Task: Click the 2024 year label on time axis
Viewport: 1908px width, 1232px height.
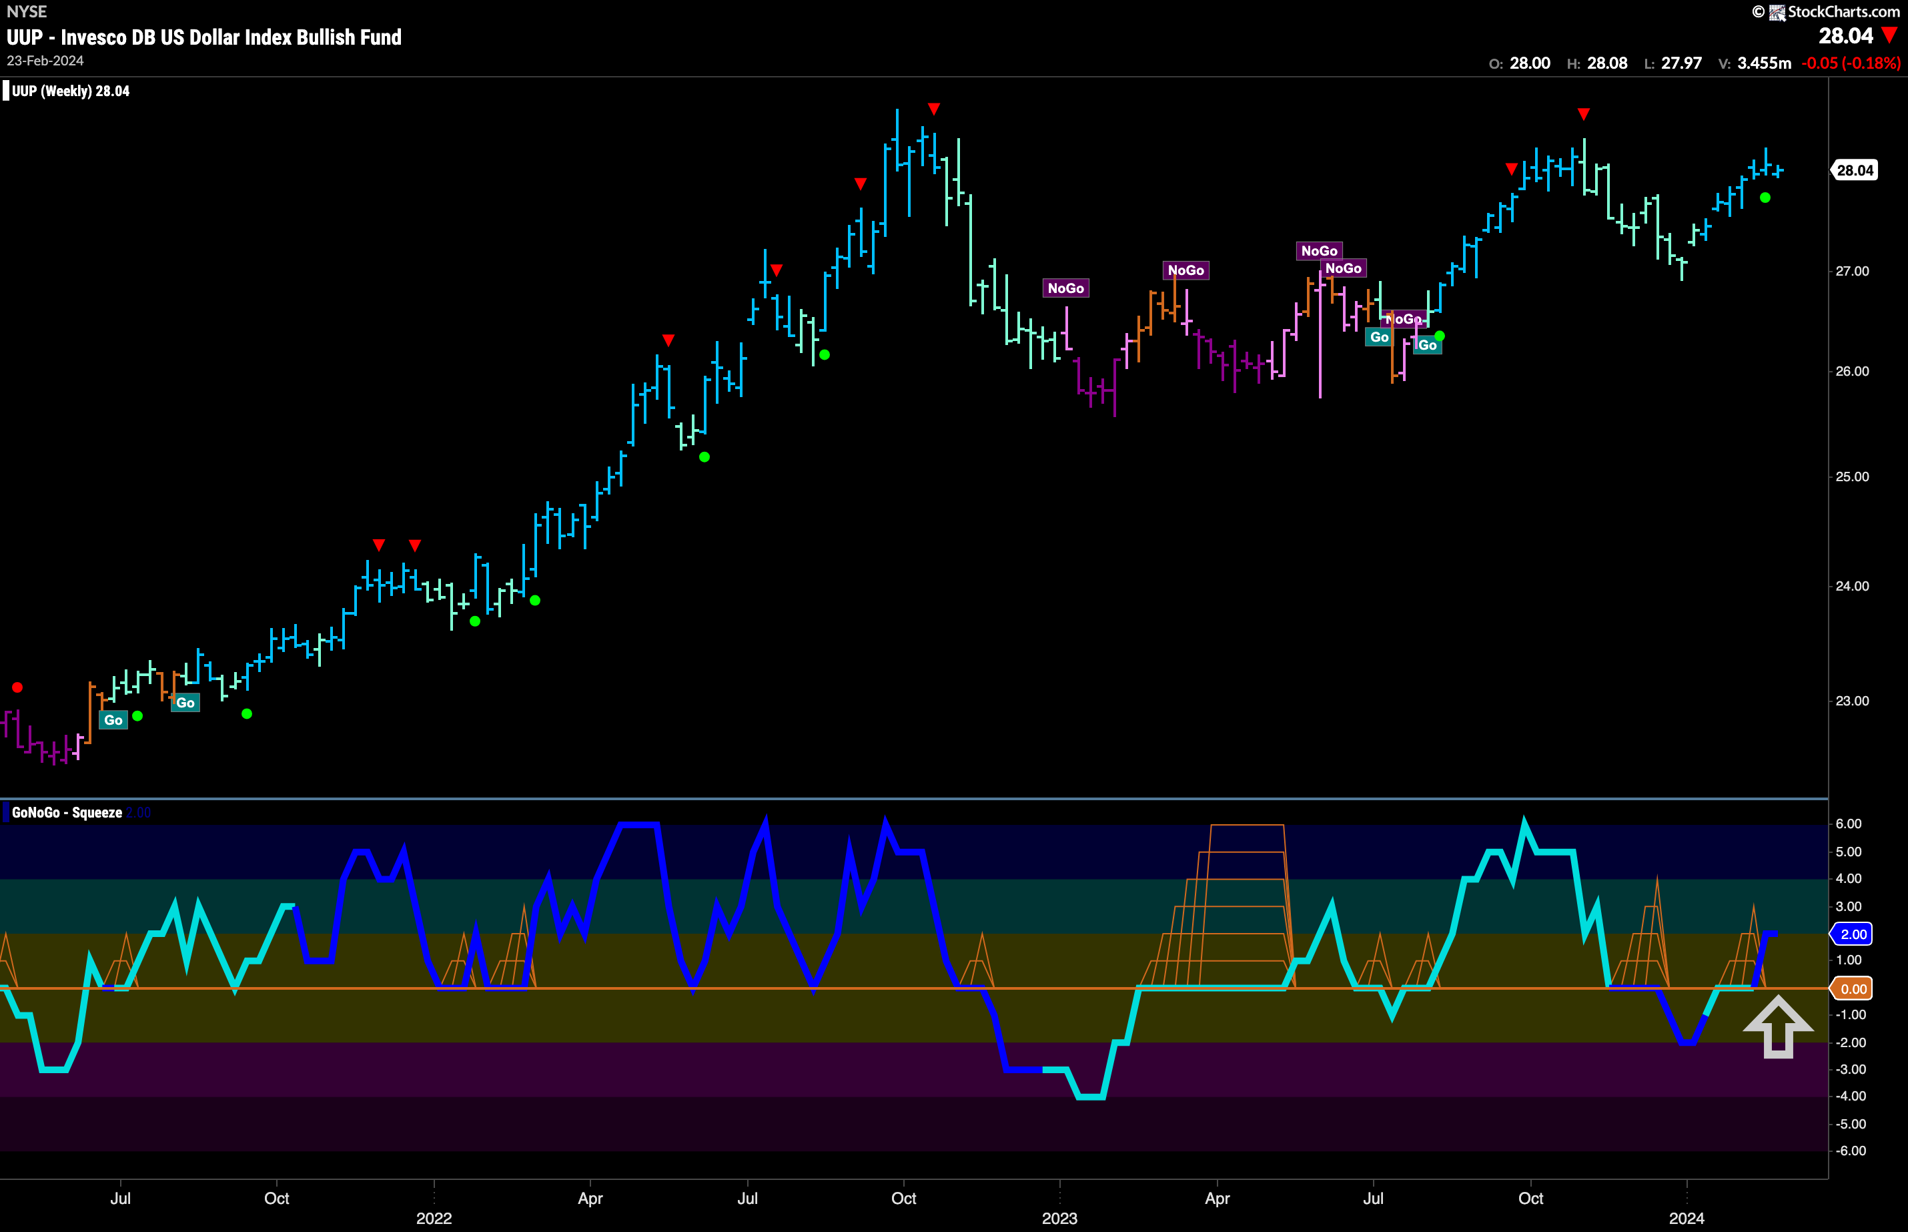Action: [x=1687, y=1219]
